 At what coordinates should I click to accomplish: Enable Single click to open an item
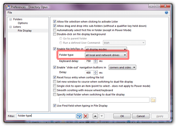55,86
